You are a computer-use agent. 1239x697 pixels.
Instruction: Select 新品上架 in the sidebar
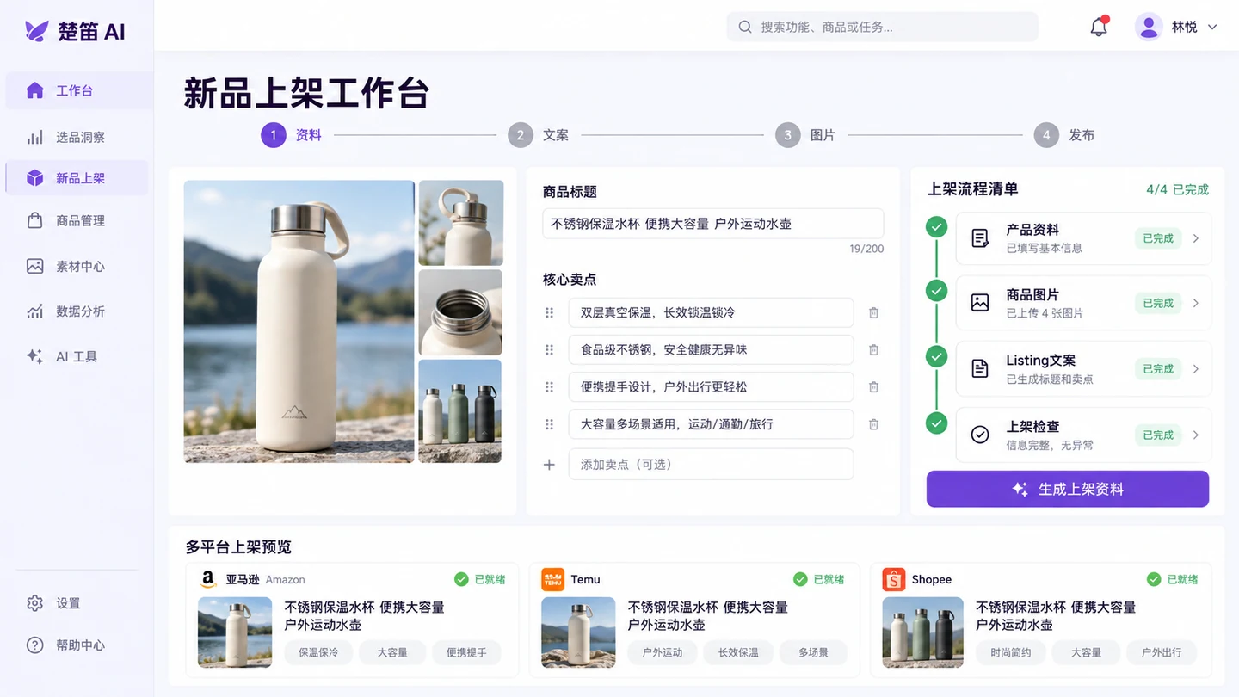[x=77, y=178]
